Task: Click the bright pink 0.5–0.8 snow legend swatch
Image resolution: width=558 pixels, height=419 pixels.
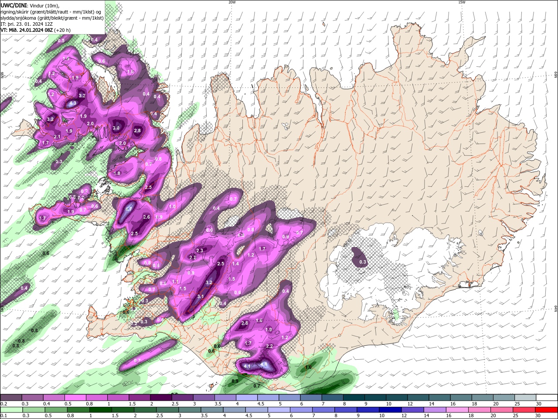Action: coord(75,398)
